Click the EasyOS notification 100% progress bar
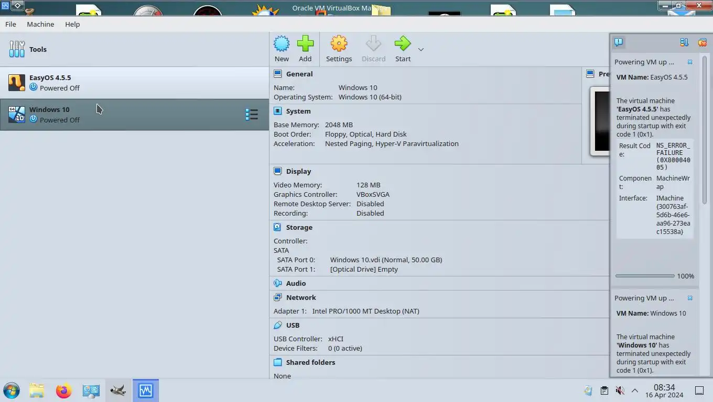Viewport: 713px width, 402px height. point(645,276)
